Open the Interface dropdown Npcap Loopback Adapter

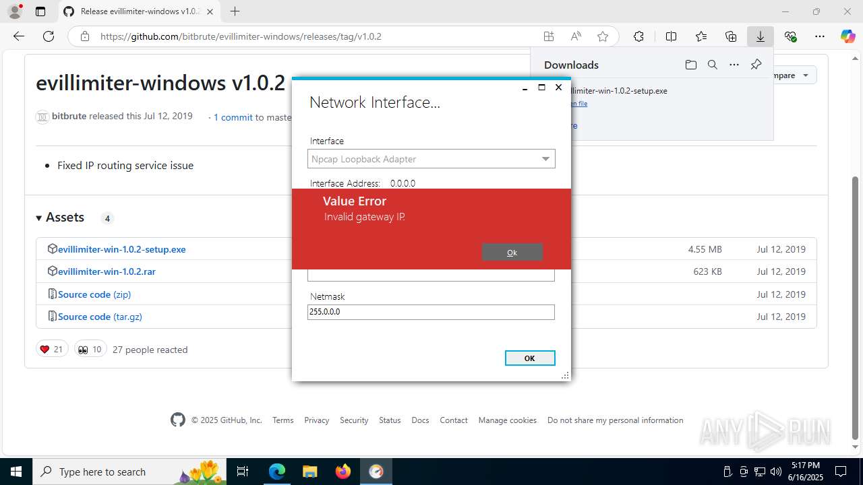pyautogui.click(x=431, y=159)
